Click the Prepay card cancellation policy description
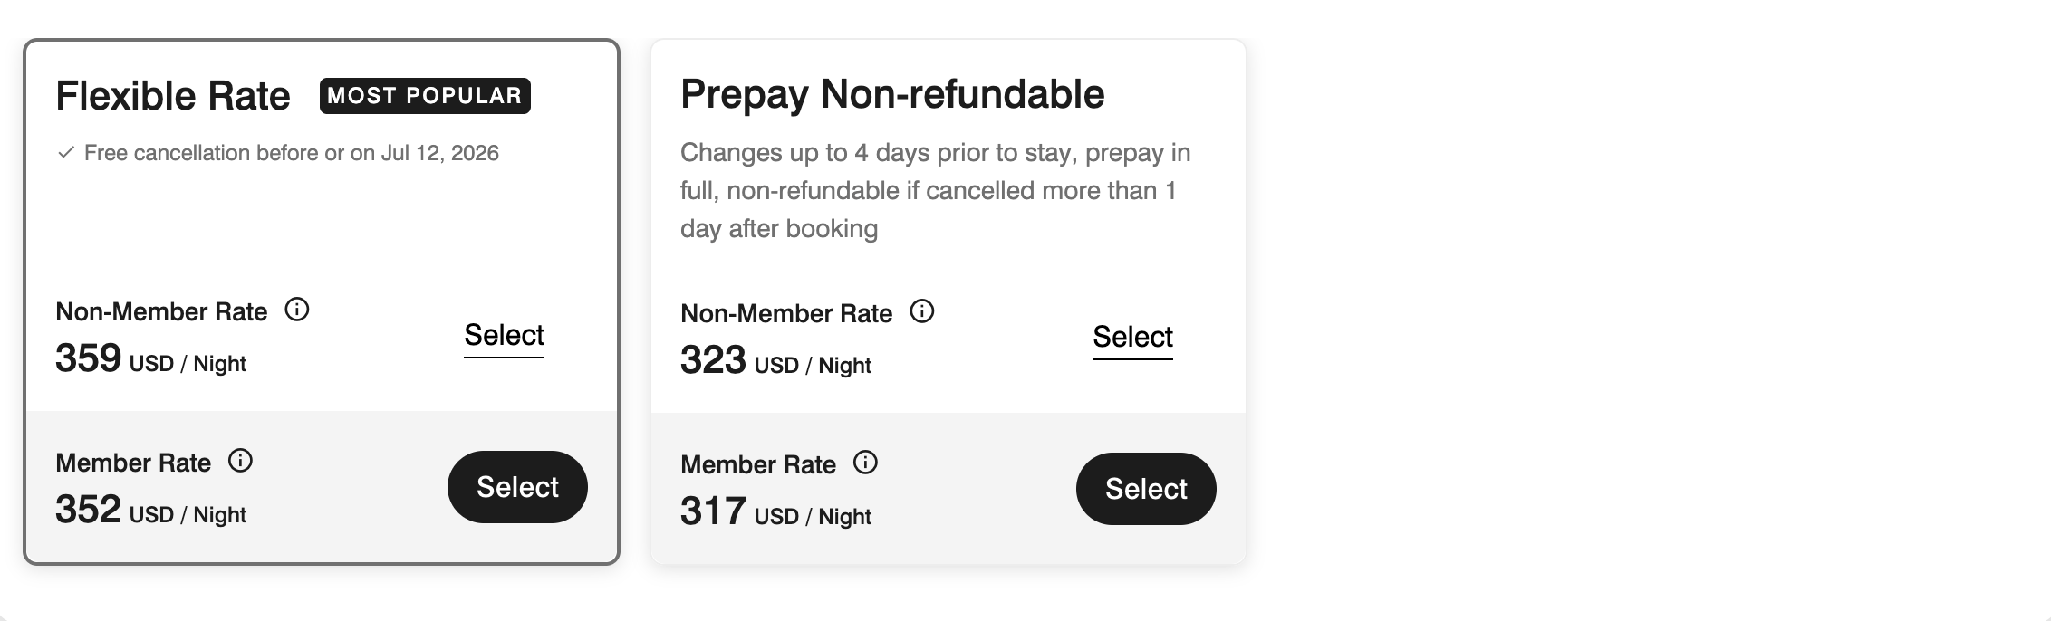 tap(935, 190)
